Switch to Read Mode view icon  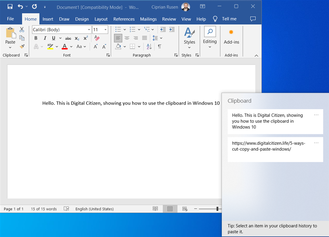(155, 209)
